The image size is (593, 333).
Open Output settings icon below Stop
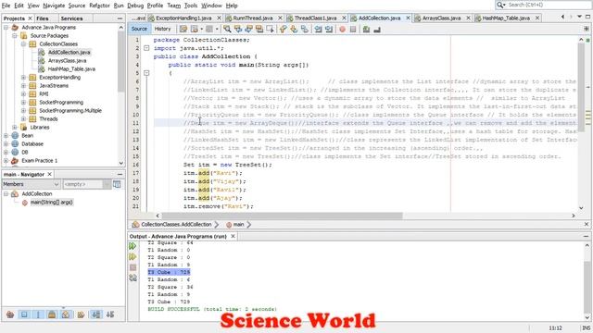point(132,277)
